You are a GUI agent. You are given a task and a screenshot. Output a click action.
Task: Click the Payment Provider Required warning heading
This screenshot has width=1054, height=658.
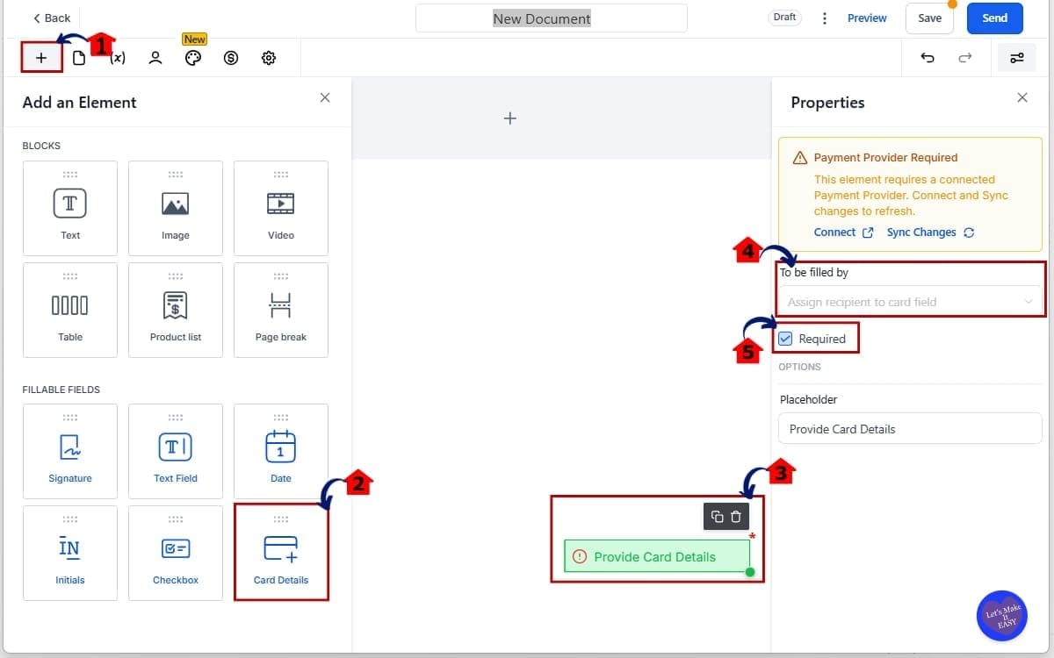click(885, 158)
